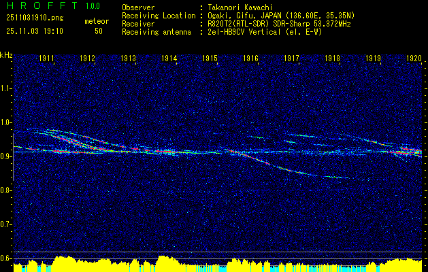
Task: Click the 1917 time marker
Action: point(291,58)
